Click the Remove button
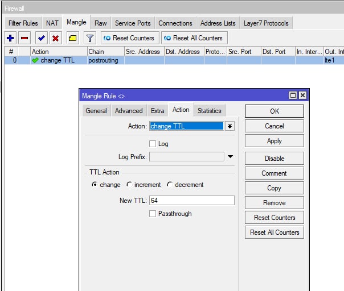 point(275,203)
